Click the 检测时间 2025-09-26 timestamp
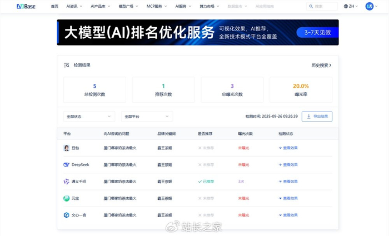 click(271, 116)
